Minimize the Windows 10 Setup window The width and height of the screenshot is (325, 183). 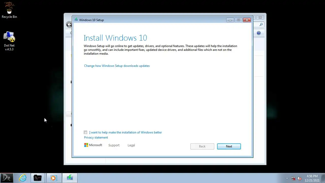point(230,20)
